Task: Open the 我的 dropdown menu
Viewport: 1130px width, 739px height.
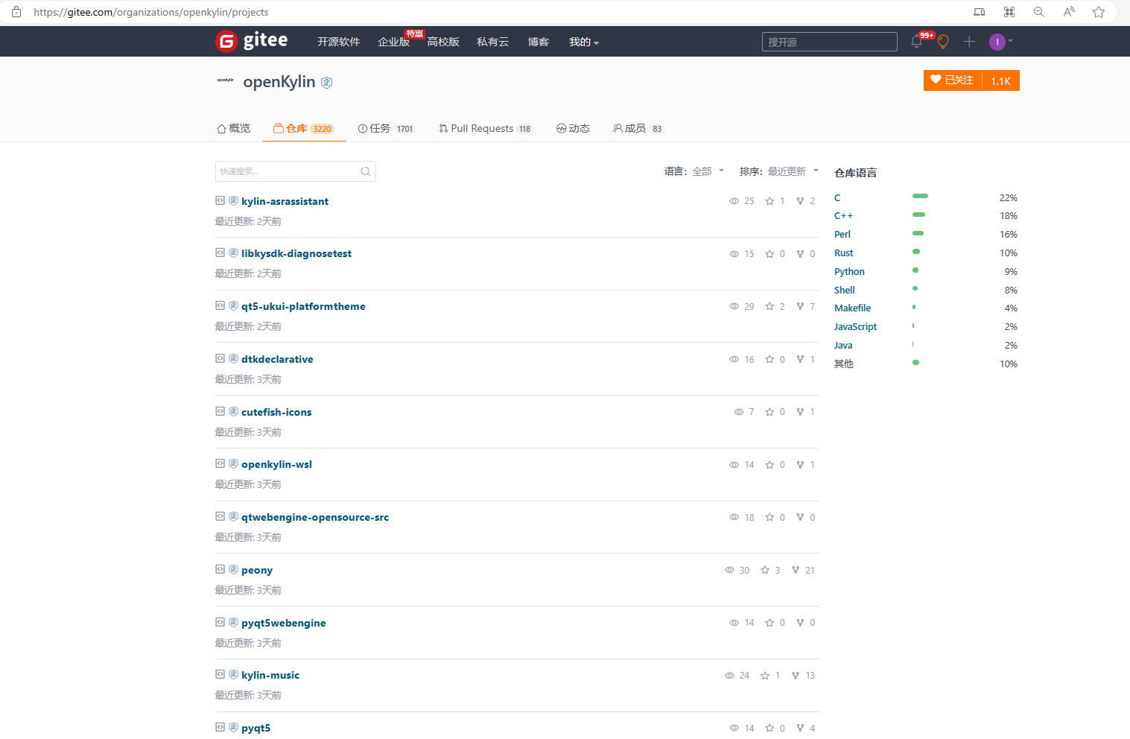Action: click(x=584, y=42)
